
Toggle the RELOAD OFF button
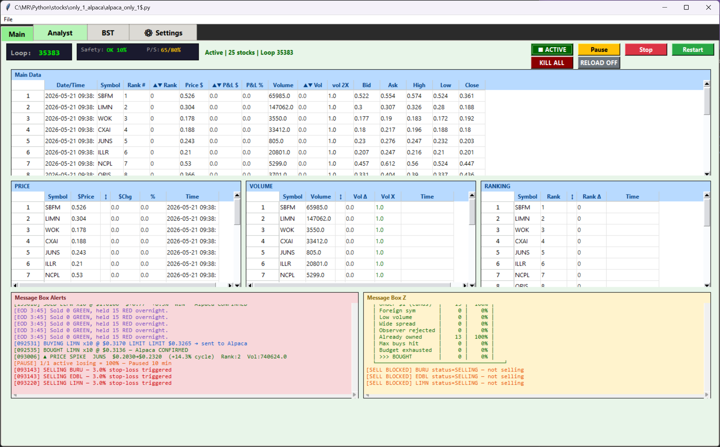[x=599, y=63]
